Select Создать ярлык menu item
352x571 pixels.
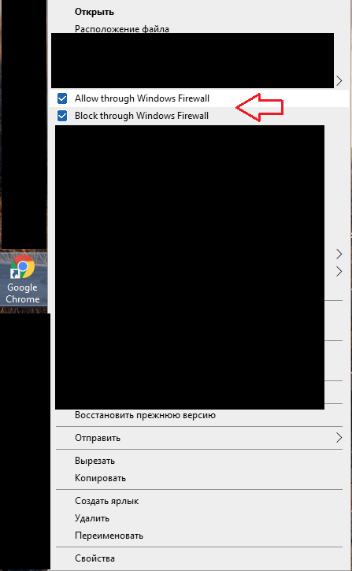click(x=106, y=501)
